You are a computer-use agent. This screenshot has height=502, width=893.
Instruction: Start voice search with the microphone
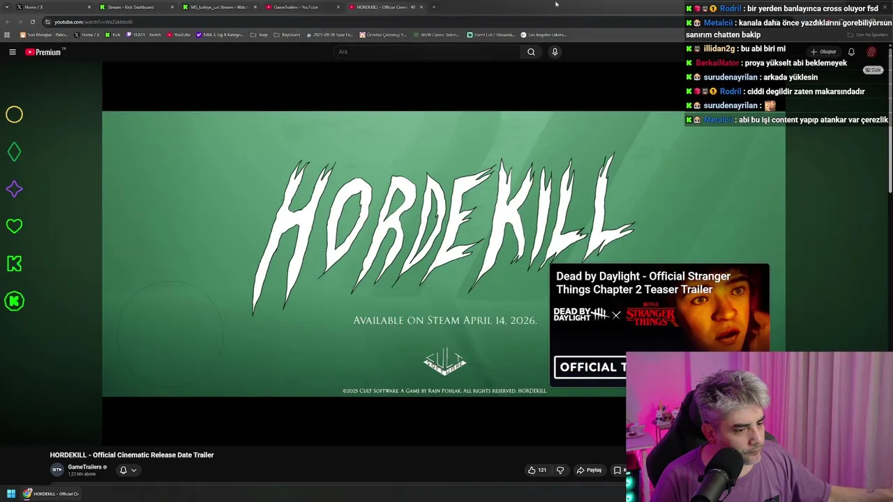click(x=555, y=52)
